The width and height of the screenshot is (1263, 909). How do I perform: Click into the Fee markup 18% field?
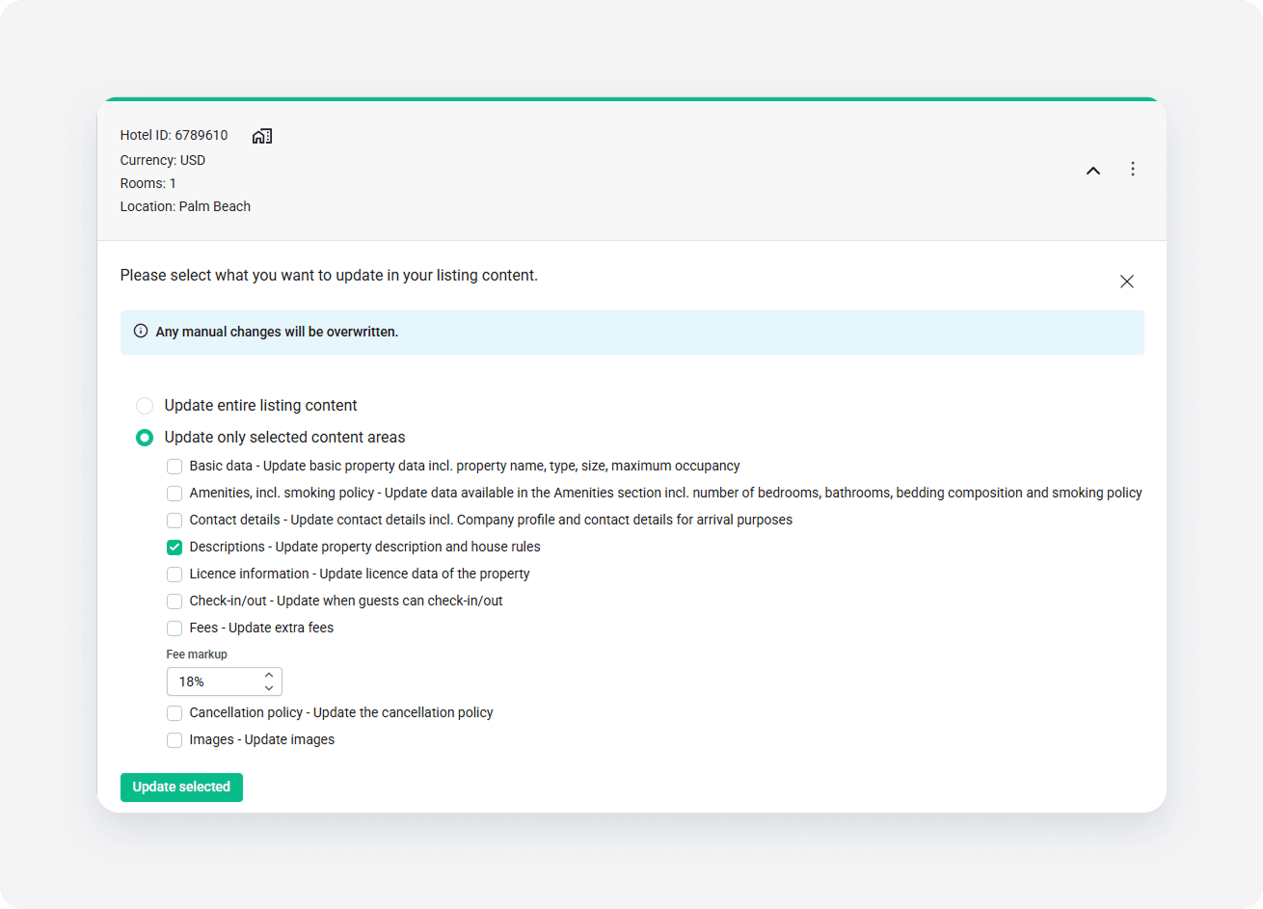(225, 682)
